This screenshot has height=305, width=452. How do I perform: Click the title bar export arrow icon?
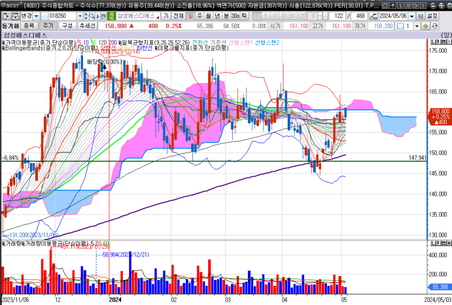416,5
